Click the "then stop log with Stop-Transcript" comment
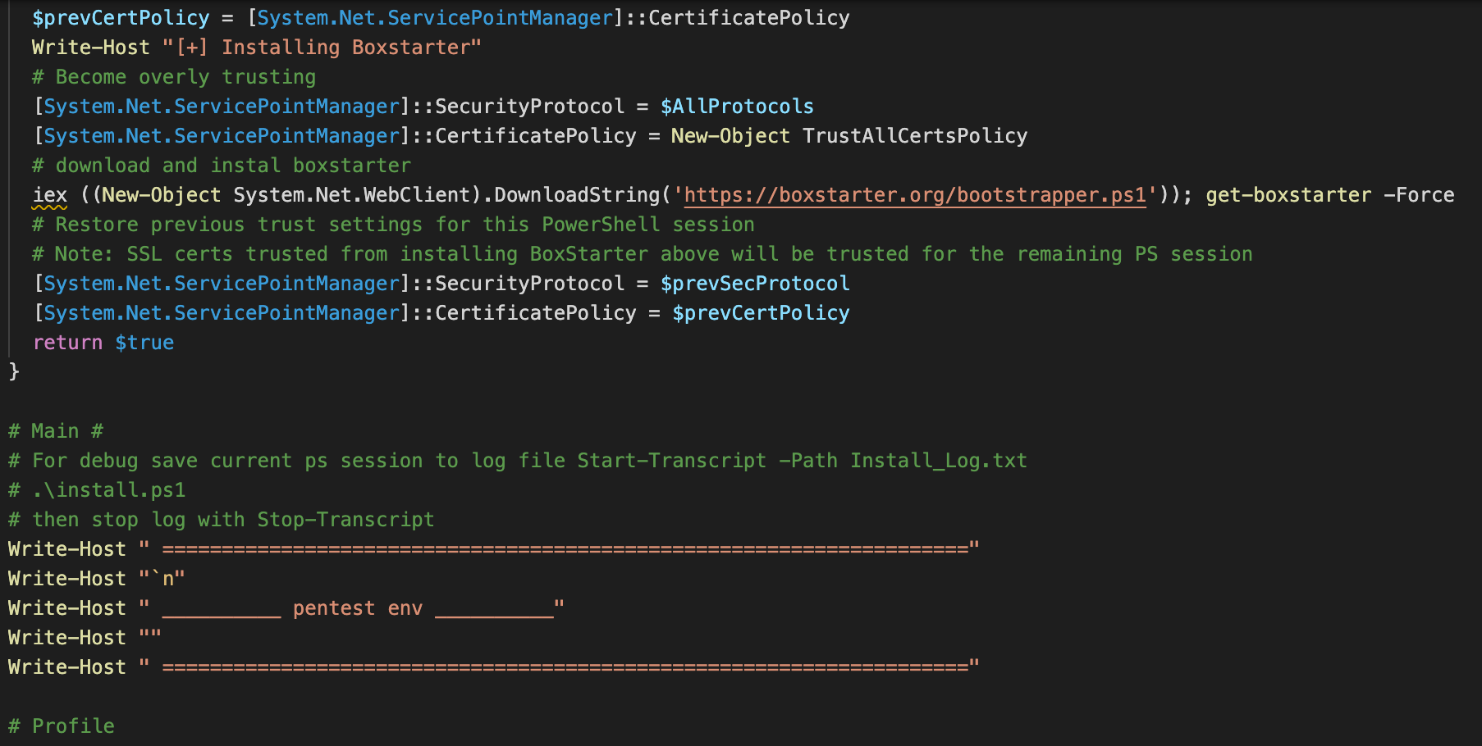Screen dimensions: 1482x746 click(x=222, y=520)
